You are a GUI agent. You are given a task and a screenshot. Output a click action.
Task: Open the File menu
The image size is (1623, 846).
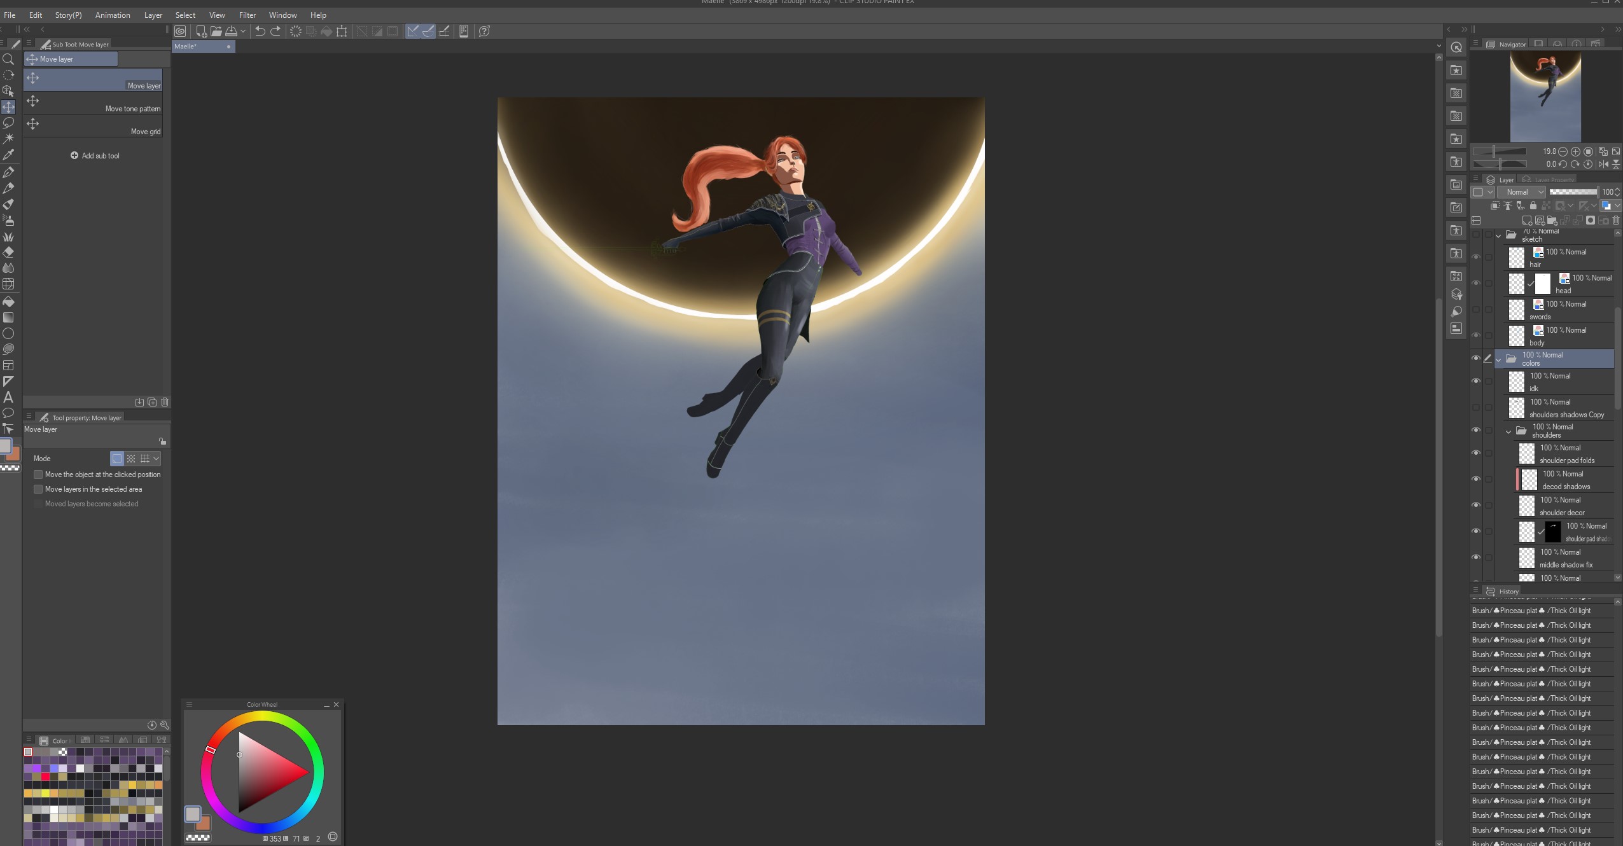point(10,15)
